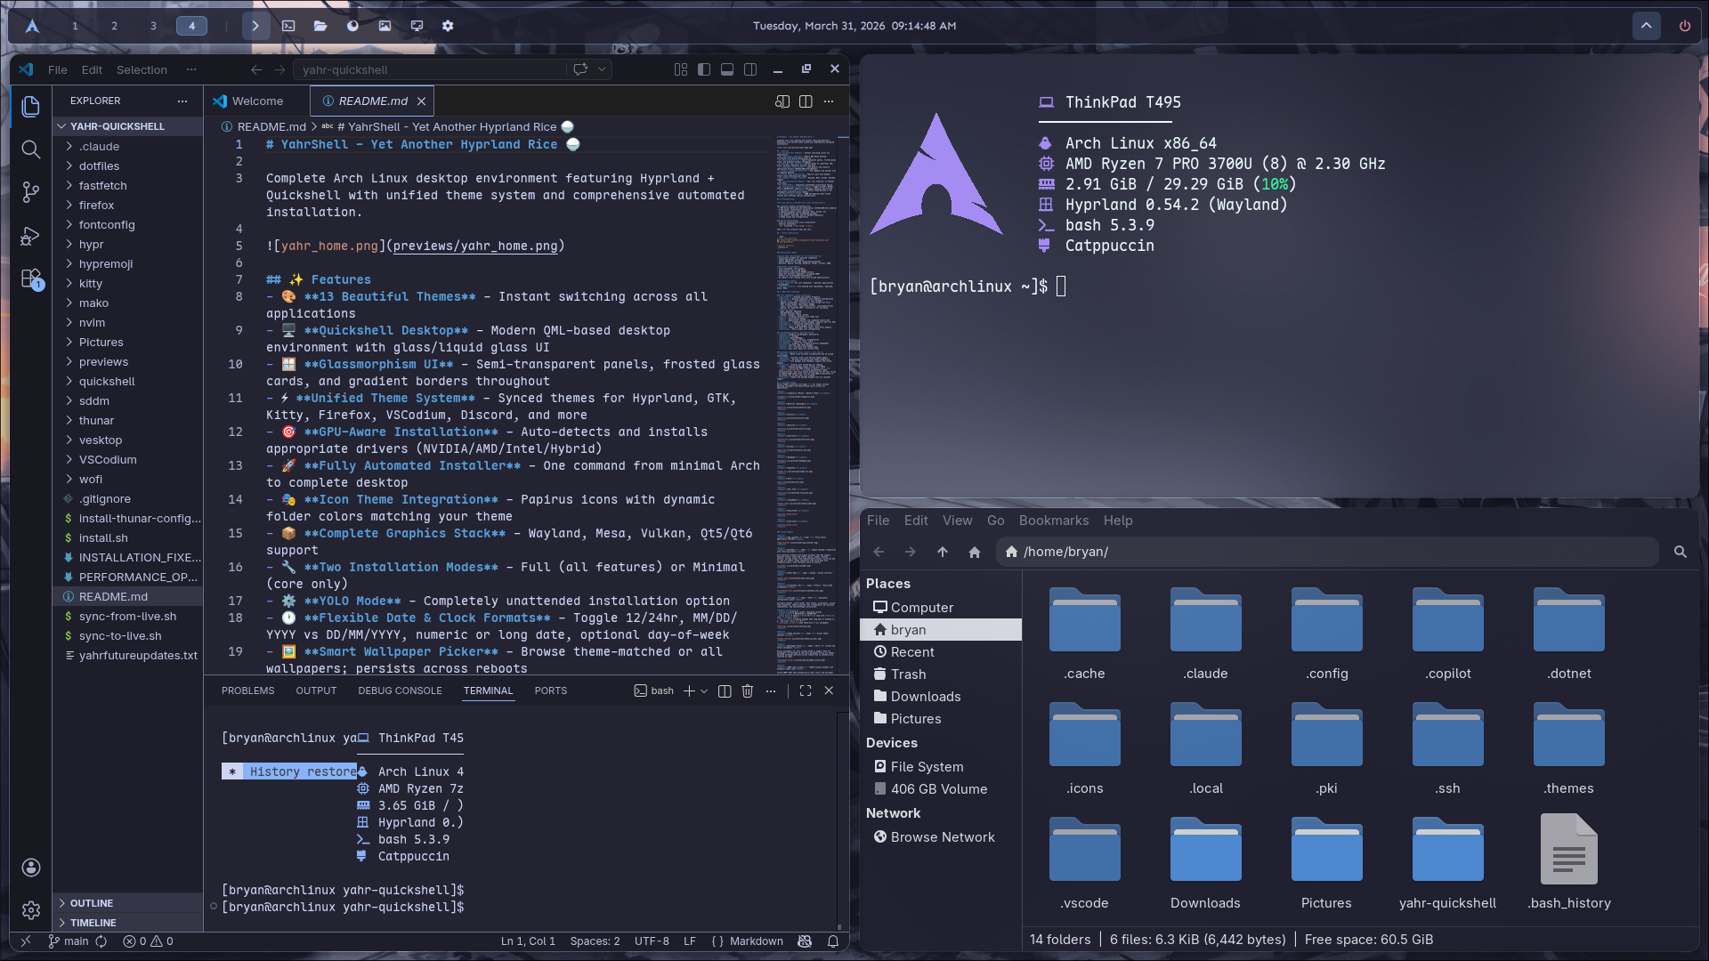Open the Search view in VS Code
1709x961 pixels.
pos(30,149)
